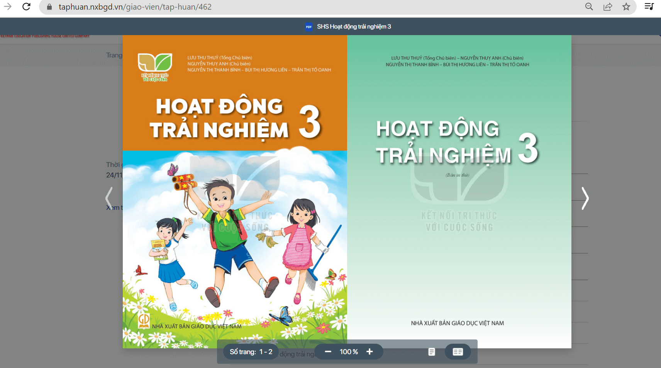Open the media control playlist icon
Screen dimensions: 661x368
point(649,7)
